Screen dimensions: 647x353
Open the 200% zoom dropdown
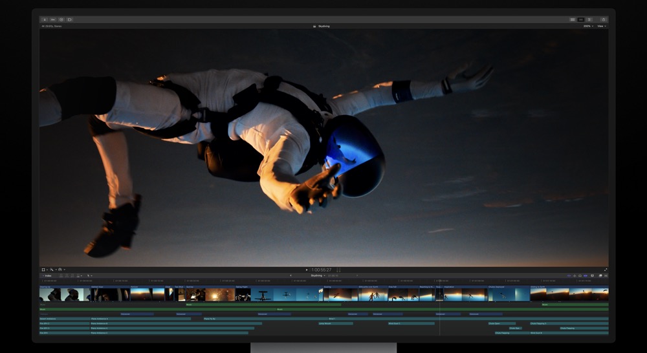pos(587,27)
